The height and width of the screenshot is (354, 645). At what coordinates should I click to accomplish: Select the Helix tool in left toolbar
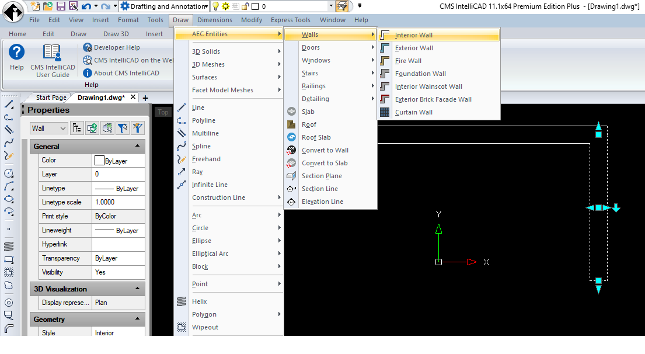point(9,246)
